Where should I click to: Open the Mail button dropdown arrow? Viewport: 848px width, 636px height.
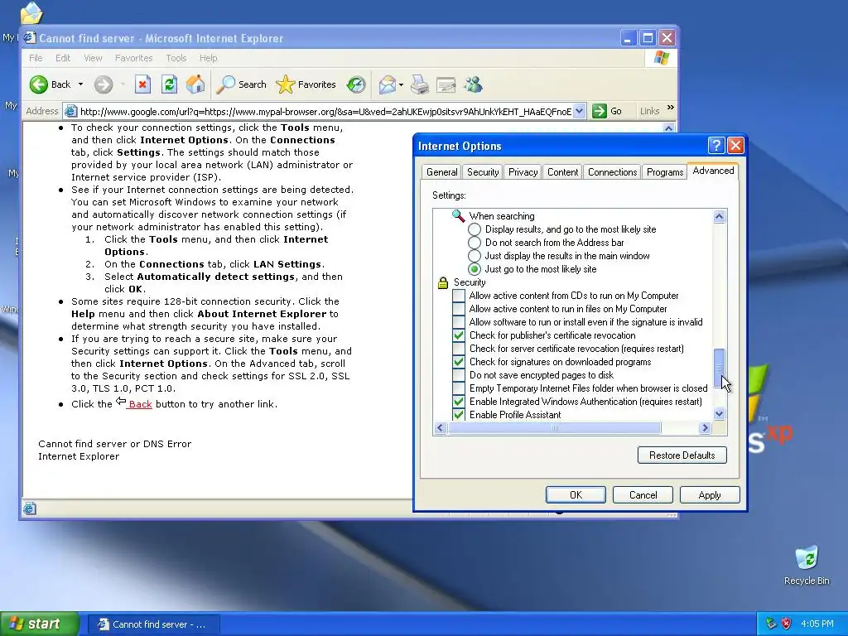(x=401, y=85)
